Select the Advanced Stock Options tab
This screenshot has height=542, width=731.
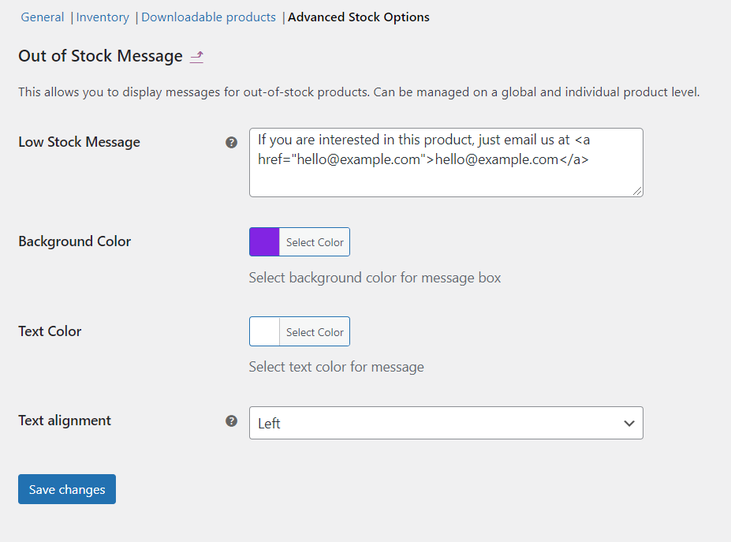coord(359,17)
